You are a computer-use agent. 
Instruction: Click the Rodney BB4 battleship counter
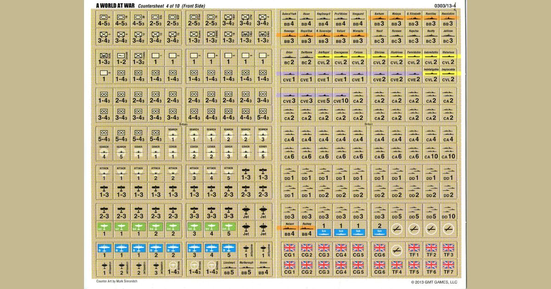point(306,229)
